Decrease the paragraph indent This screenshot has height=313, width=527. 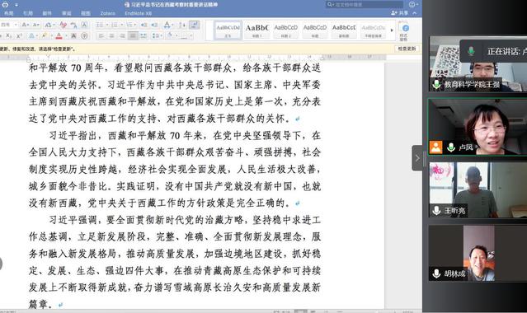point(144,25)
